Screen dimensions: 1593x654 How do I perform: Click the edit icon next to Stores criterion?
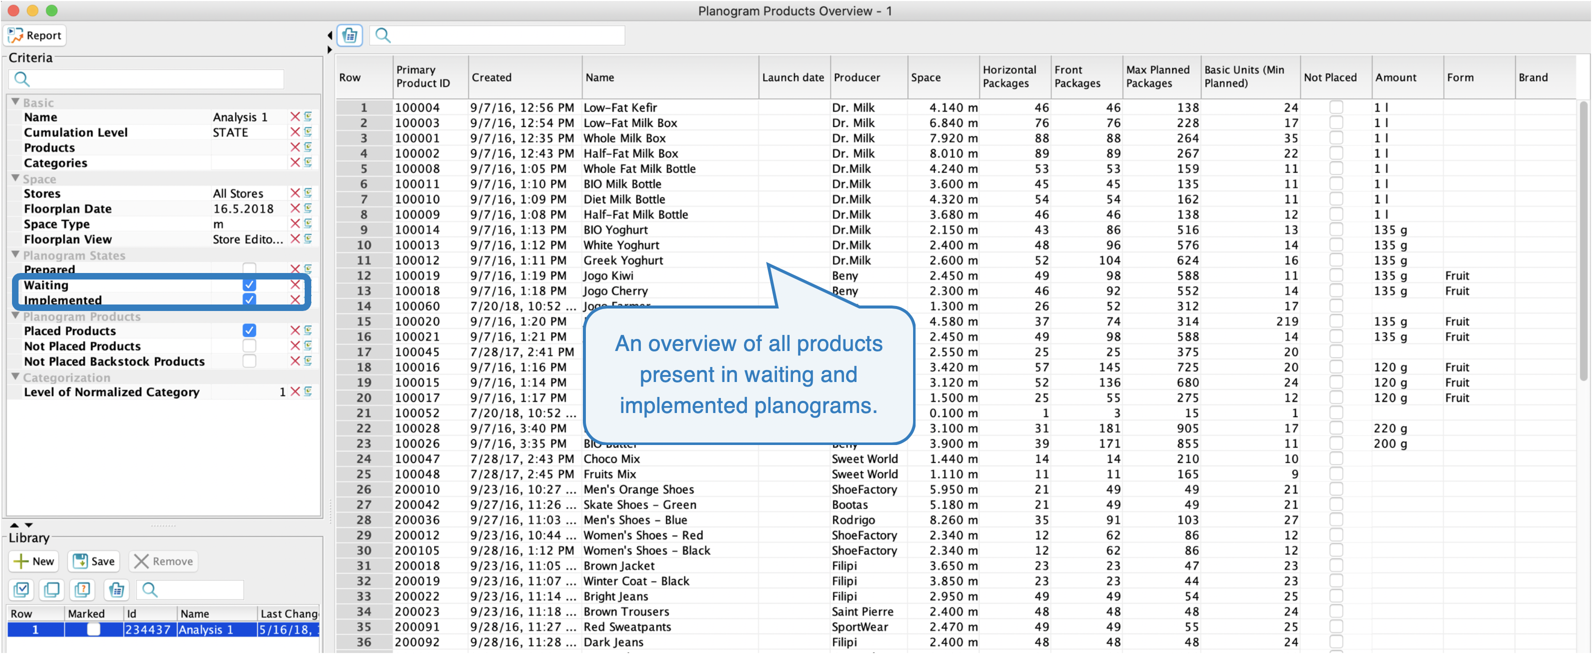(308, 193)
